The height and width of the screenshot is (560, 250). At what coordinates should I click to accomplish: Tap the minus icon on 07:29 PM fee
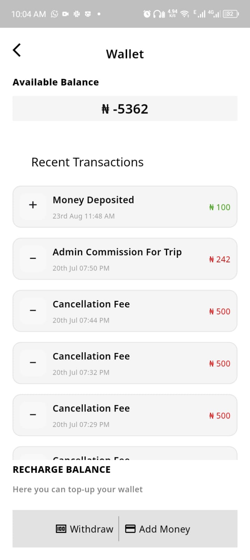coord(33,415)
